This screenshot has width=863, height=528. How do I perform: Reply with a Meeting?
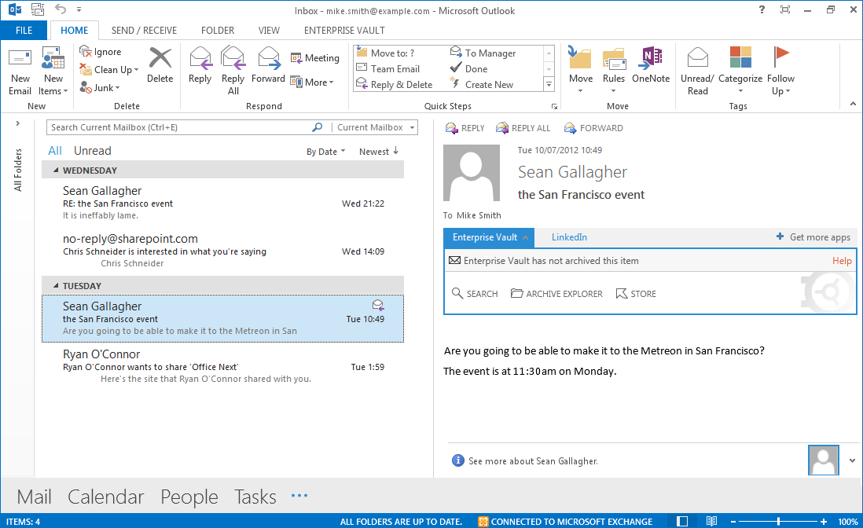315,58
